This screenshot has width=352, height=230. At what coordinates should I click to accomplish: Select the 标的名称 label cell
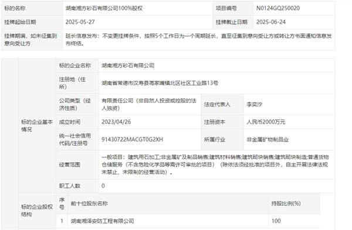coord(32,8)
